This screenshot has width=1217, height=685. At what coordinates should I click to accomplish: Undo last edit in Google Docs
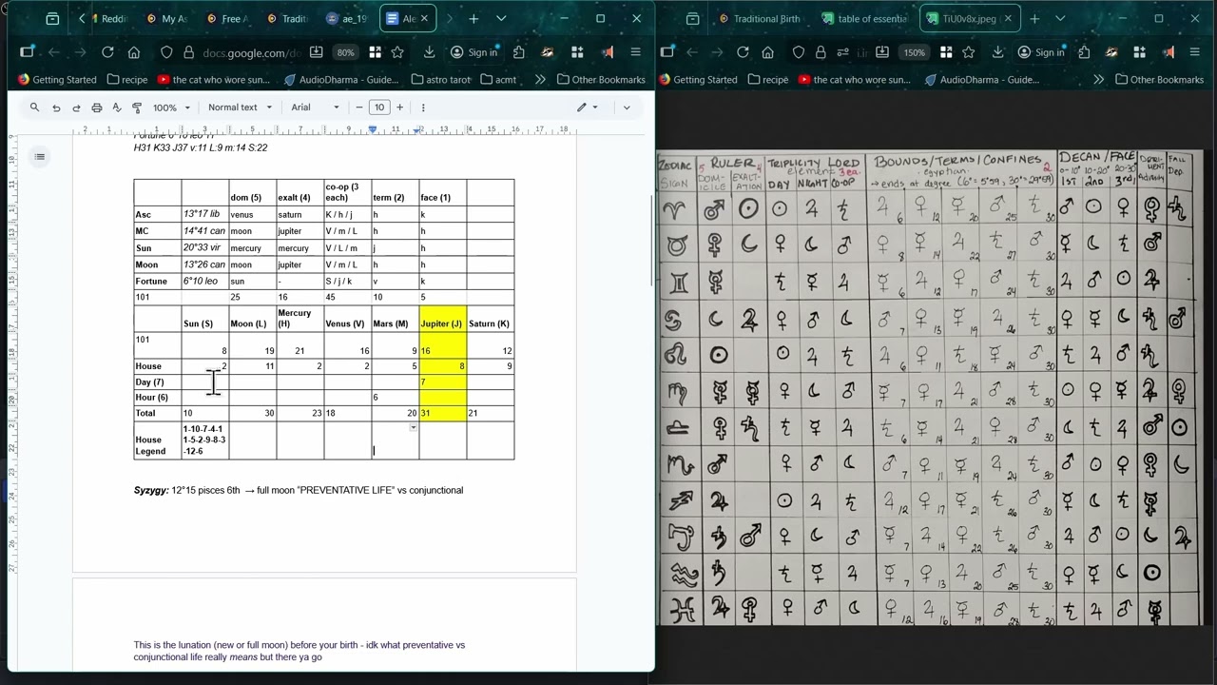(x=56, y=108)
